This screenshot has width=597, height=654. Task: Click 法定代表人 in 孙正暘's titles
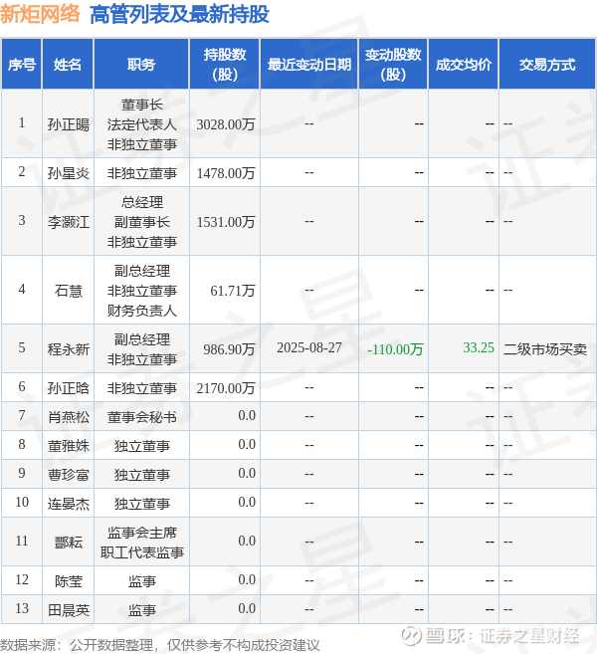[x=141, y=124]
